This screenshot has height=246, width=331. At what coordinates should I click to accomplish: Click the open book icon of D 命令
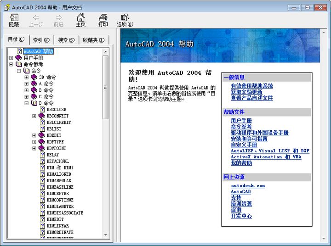click(34, 103)
